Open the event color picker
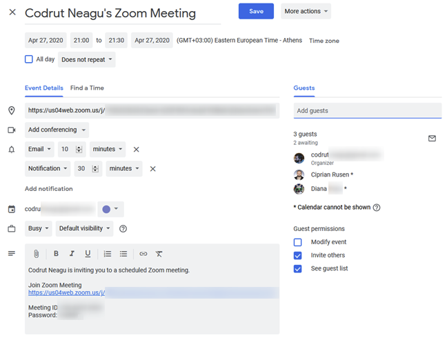 pos(110,209)
